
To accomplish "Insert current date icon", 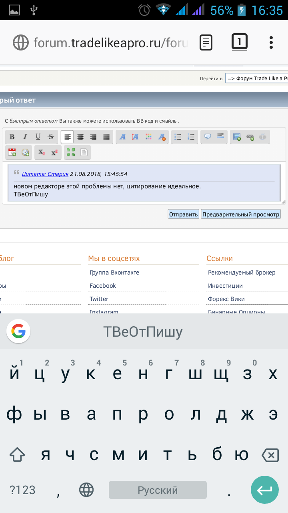I will pos(12,152).
